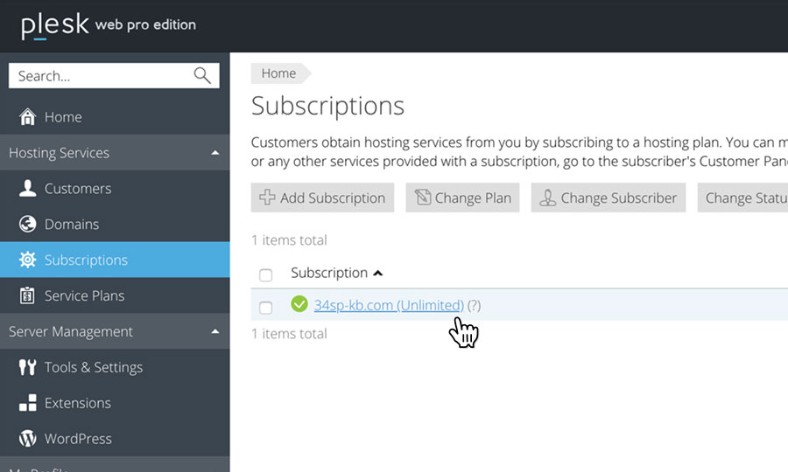Click the search magnifier icon
The height and width of the screenshot is (472, 788).
point(202,75)
